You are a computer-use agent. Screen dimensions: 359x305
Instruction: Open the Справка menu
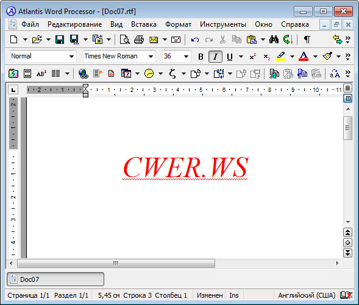click(295, 24)
